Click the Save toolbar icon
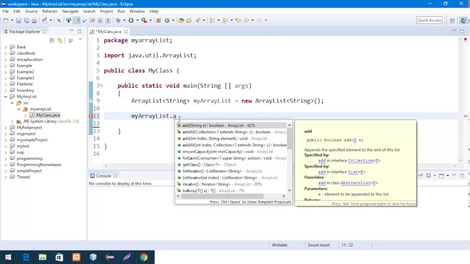 19,21
